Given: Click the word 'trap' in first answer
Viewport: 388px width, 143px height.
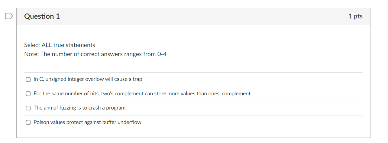Looking at the screenshot, I should click(x=137, y=79).
